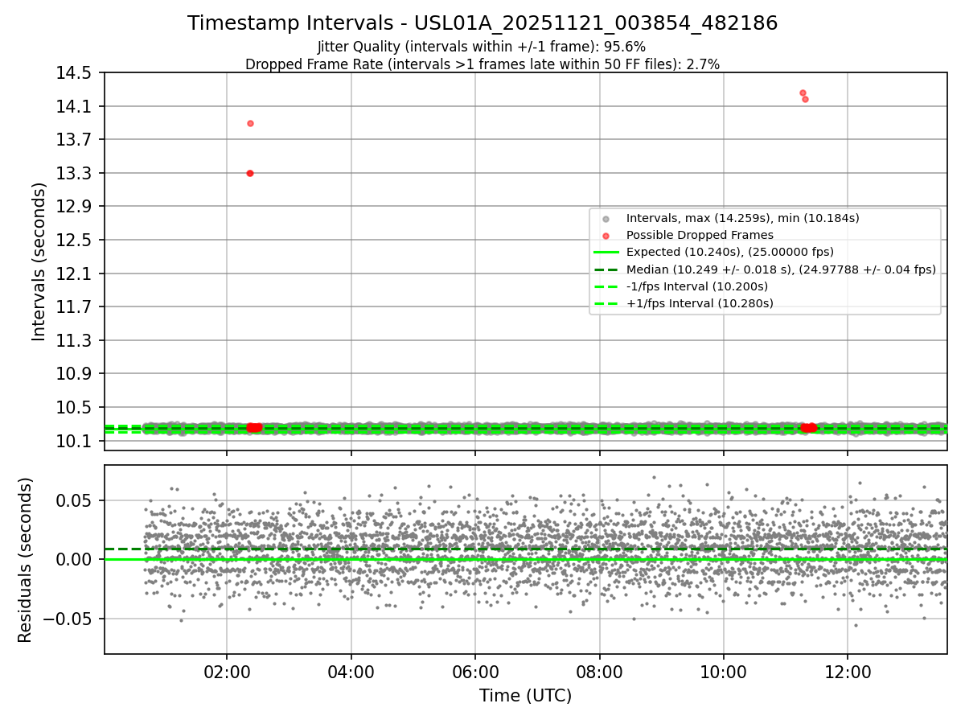Click the solid green line sample beside "Expected" in the legend
Image resolution: width=965 pixels, height=724 pixels.
[x=606, y=253]
